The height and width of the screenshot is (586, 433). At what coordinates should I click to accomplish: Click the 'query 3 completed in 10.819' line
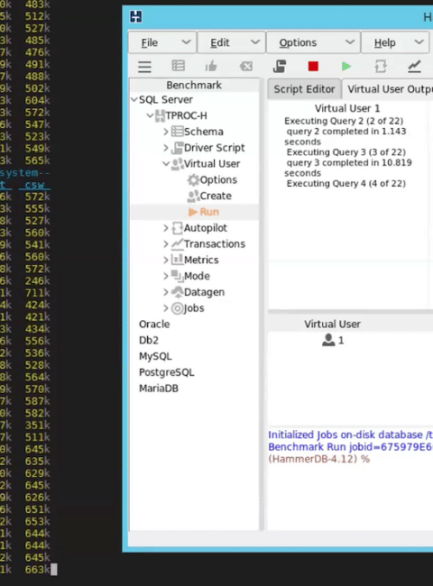click(x=349, y=162)
